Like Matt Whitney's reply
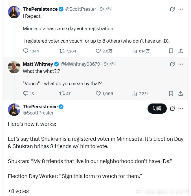 coord(98,94)
